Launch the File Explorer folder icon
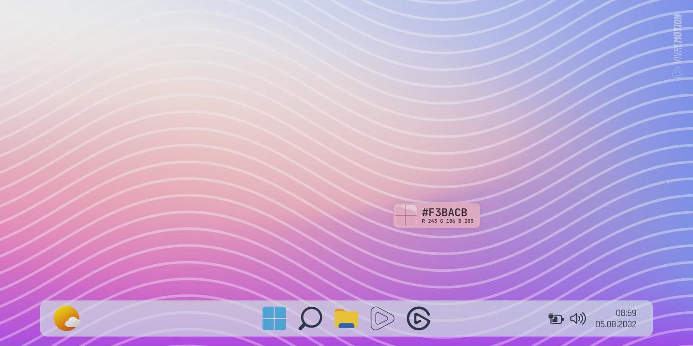 coord(346,319)
